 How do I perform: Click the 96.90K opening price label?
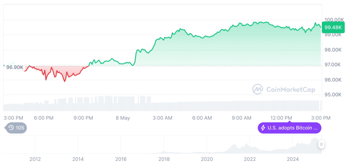[15, 67]
